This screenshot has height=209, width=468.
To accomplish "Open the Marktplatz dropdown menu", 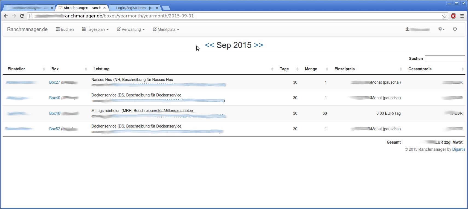I will pyautogui.click(x=166, y=29).
